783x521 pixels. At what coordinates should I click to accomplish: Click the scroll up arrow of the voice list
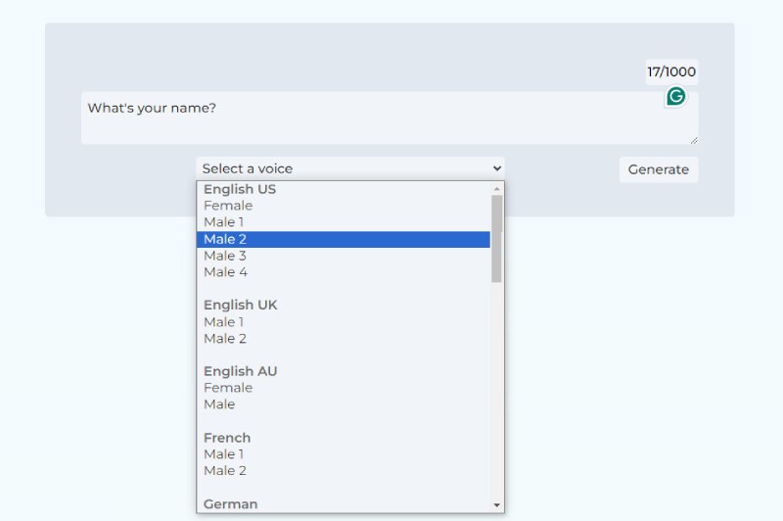[x=497, y=188]
